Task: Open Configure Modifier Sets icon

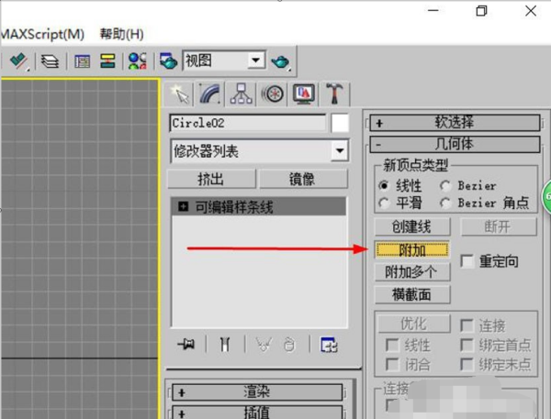Action: click(330, 345)
